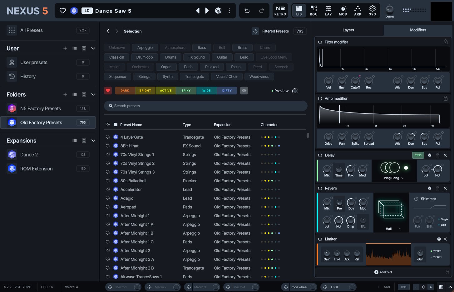Go back in tag selection history

108,31
